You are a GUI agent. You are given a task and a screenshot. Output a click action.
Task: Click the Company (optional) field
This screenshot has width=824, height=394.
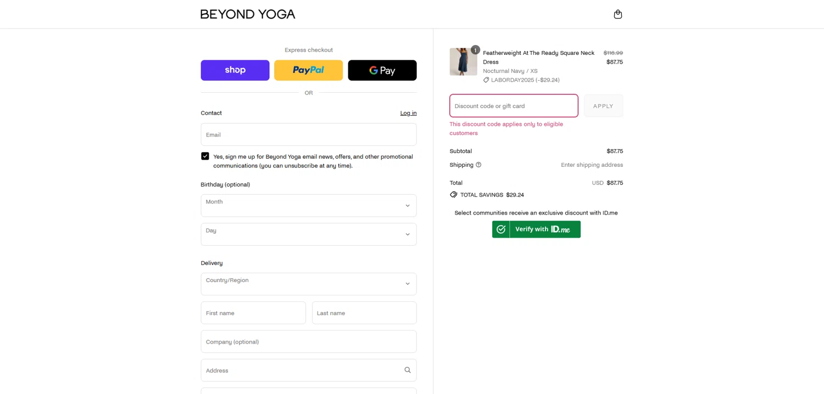309,342
